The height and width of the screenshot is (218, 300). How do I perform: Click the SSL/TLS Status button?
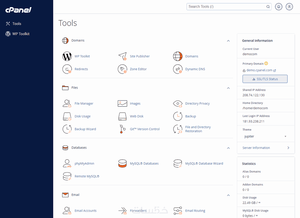click(265, 79)
